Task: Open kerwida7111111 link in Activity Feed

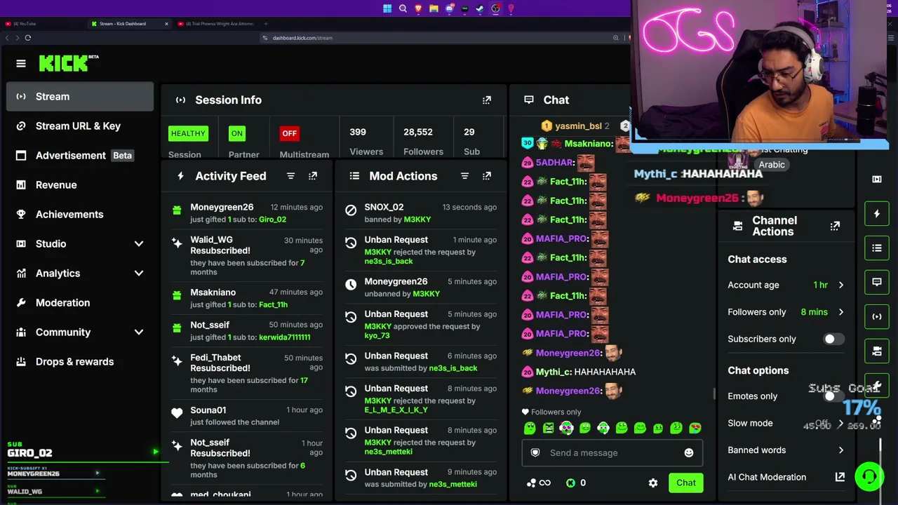Action: [x=284, y=337]
